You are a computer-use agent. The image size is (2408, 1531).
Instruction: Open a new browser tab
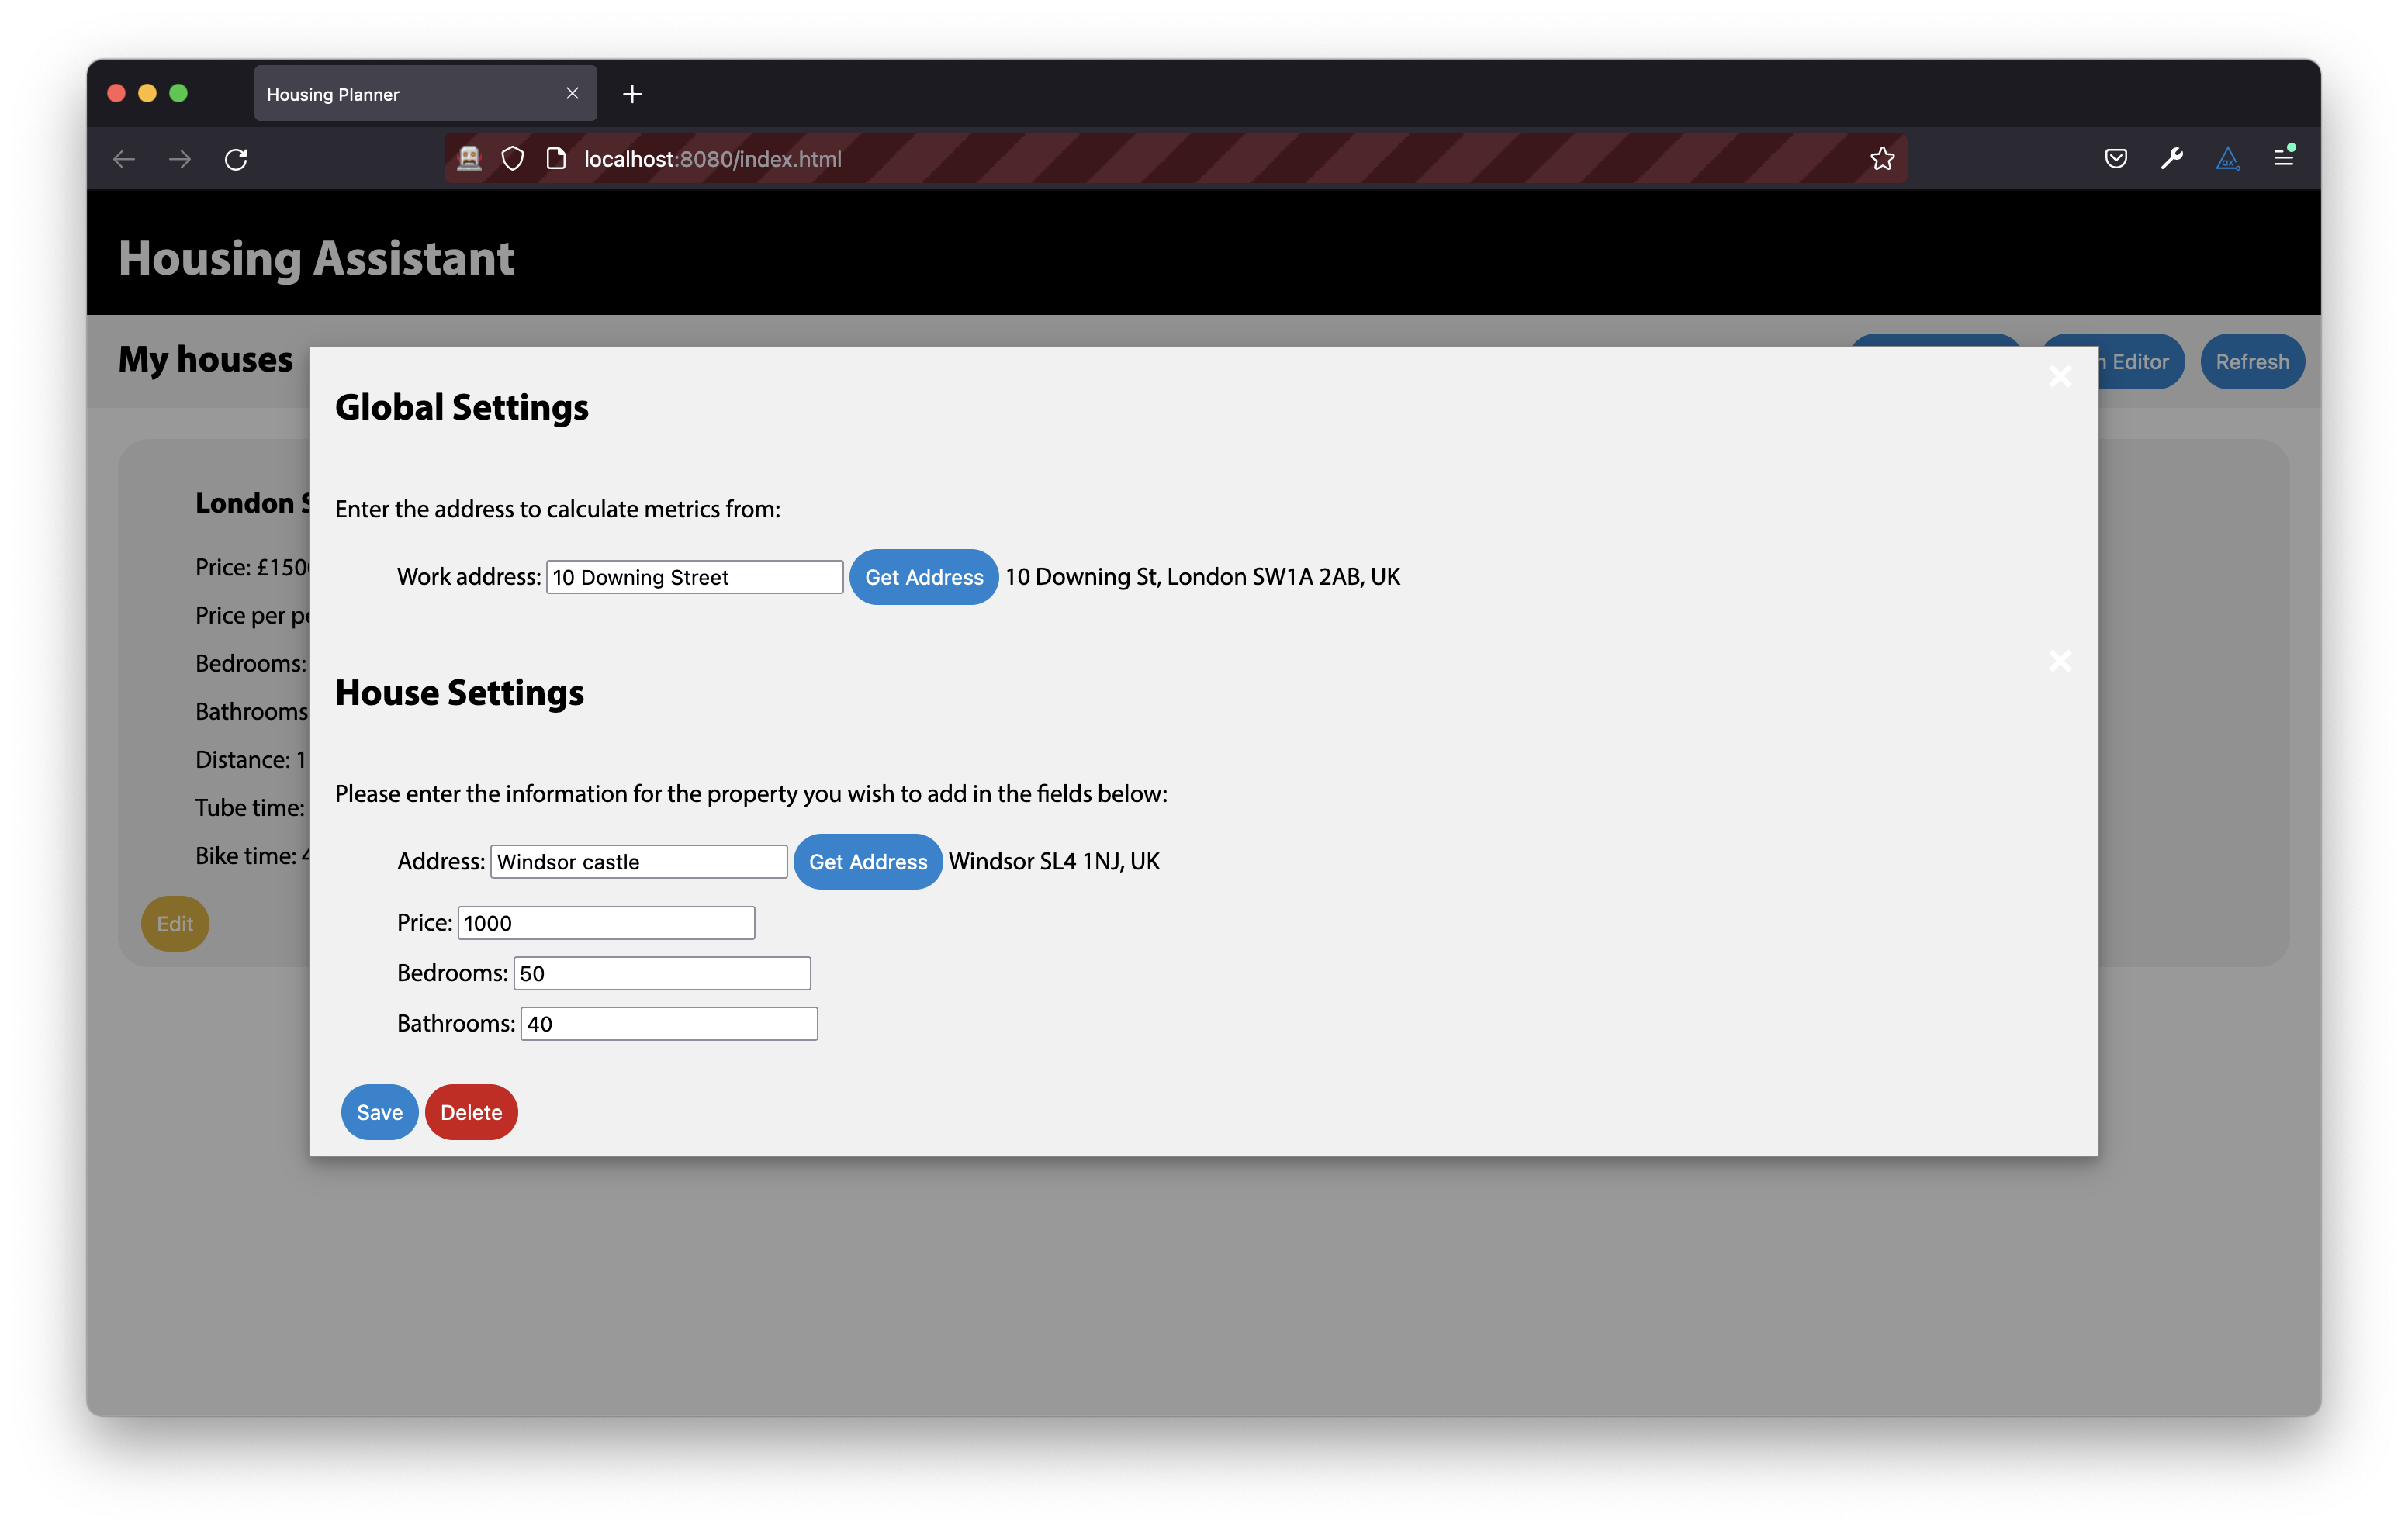632,94
